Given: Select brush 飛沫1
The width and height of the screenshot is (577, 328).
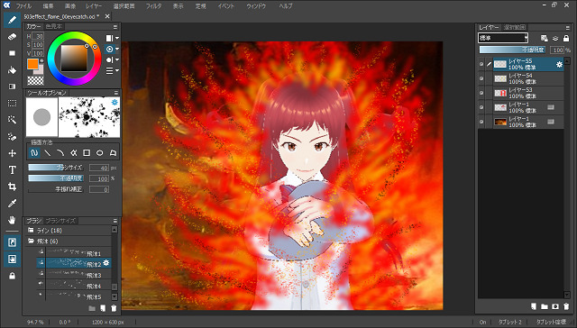Looking at the screenshot, I should pyautogui.click(x=74, y=252).
